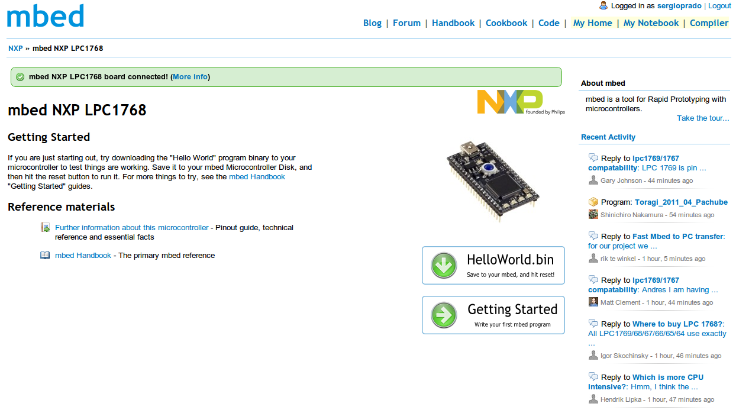Open the Fast Mbed to PC transfer topic

click(677, 237)
